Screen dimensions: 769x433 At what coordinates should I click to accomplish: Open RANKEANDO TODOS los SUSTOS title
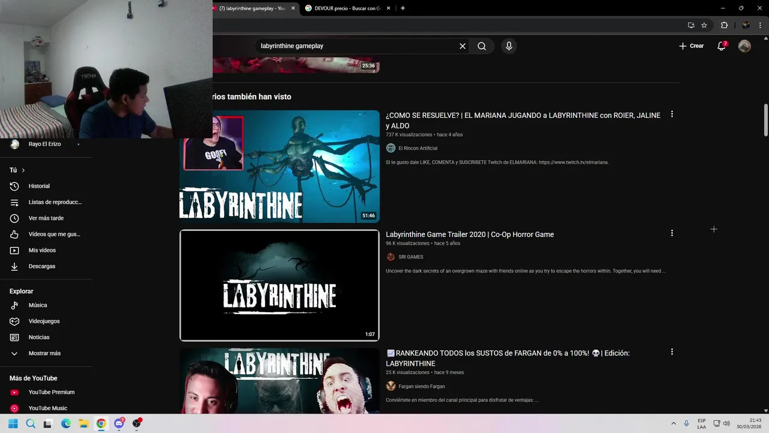tap(508, 358)
